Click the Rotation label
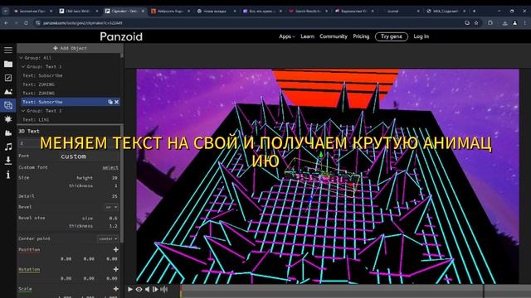This screenshot has height=298, width=531. tap(29, 269)
